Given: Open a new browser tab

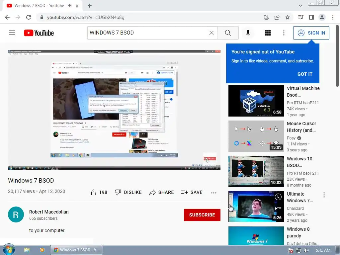Looking at the screenshot, I should [x=90, y=6].
